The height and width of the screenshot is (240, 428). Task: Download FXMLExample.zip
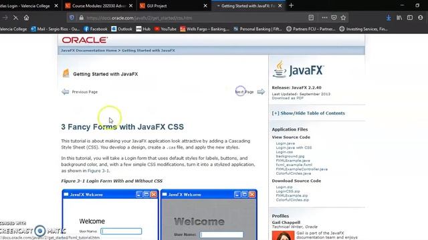[x=292, y=195]
